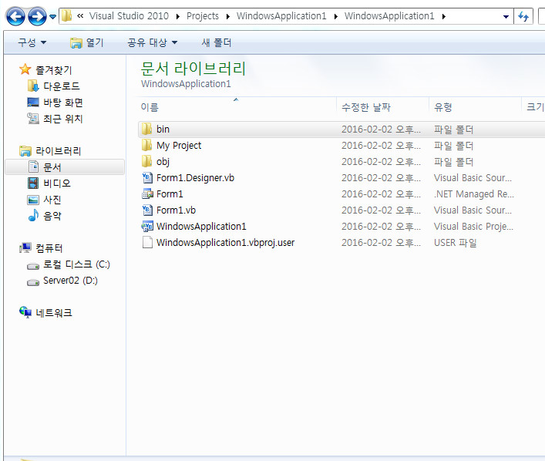Select the Form1 resource file name
The image size is (545, 461).
click(170, 194)
